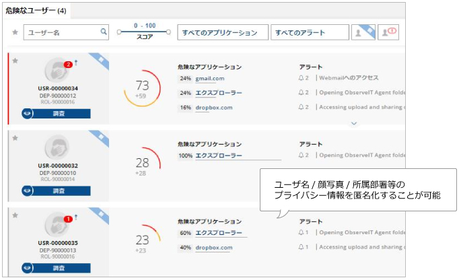Click Opening ObserveIT Agent alert for USR-00000035
459x280 pixels.
(362, 233)
